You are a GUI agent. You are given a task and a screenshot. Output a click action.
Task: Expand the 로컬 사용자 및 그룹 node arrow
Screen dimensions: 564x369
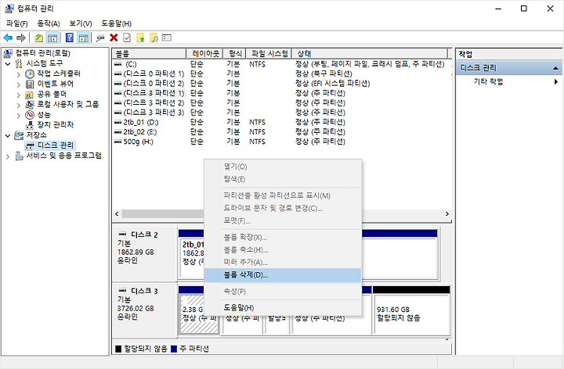[x=18, y=105]
